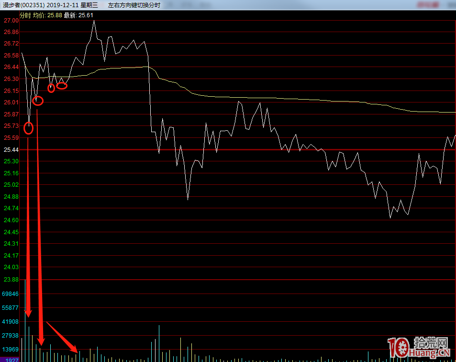Click the 26.30 price axis label
This screenshot has width=456, height=362.
pos(11,79)
